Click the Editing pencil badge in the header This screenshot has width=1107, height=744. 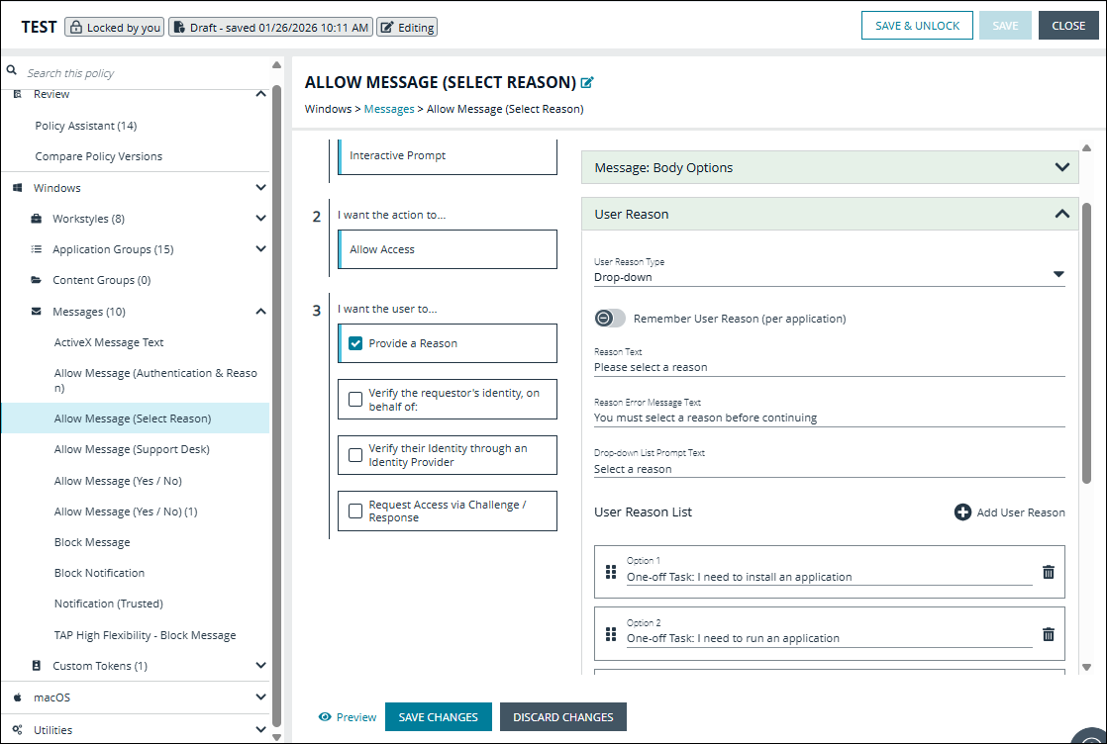coord(386,27)
